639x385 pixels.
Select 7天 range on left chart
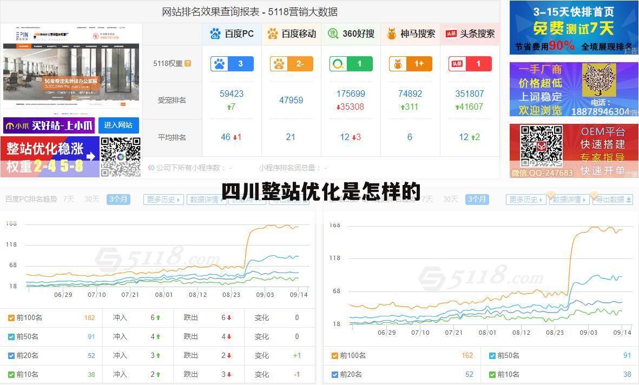click(69, 199)
